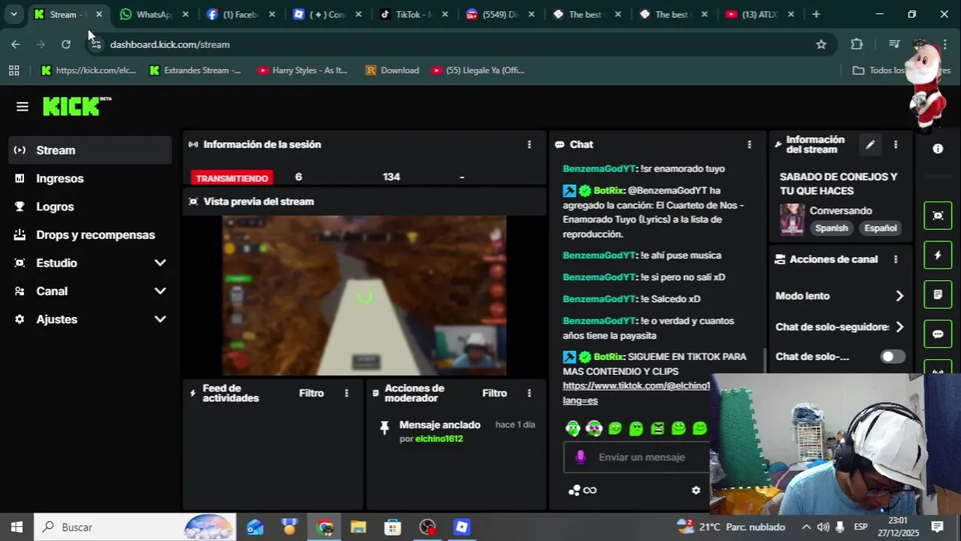Edit the stream information with pencil icon

click(x=870, y=144)
